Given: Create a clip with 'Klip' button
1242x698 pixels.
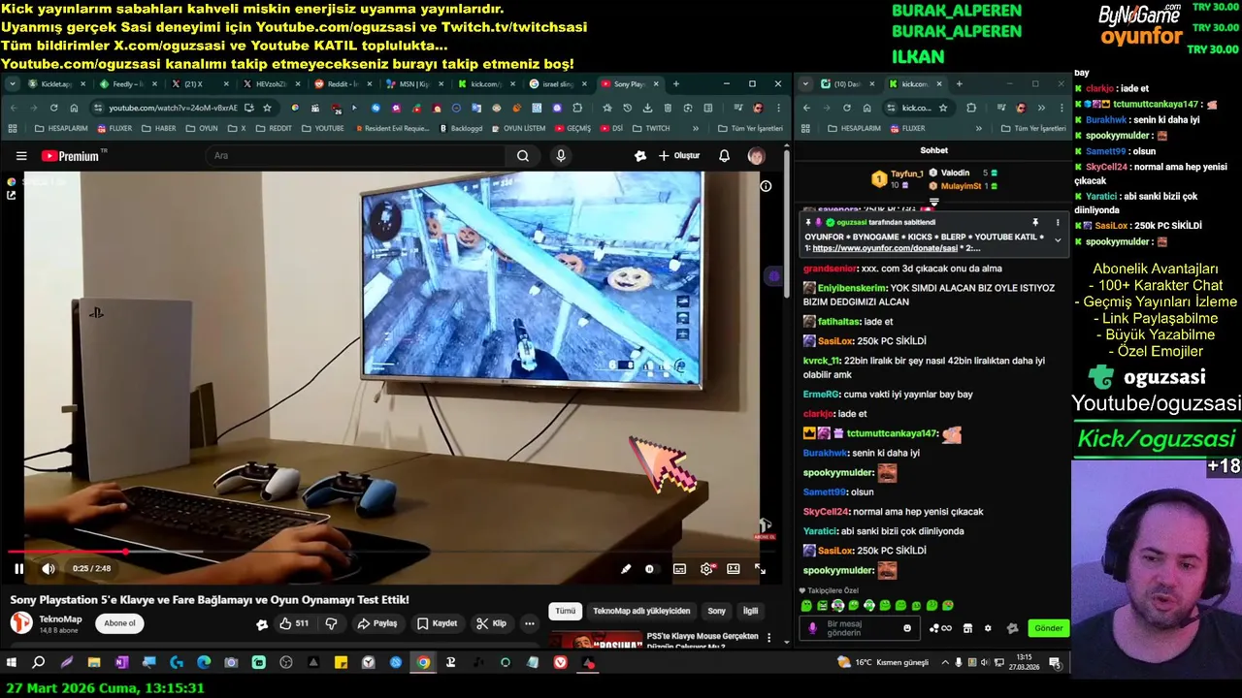Looking at the screenshot, I should [492, 623].
